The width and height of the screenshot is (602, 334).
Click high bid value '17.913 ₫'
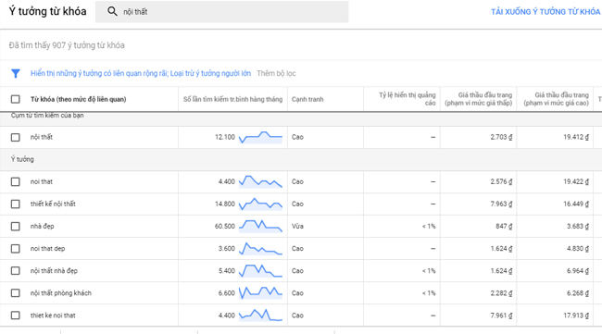tap(576, 315)
